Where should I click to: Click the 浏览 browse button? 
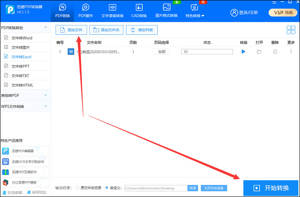193,188
